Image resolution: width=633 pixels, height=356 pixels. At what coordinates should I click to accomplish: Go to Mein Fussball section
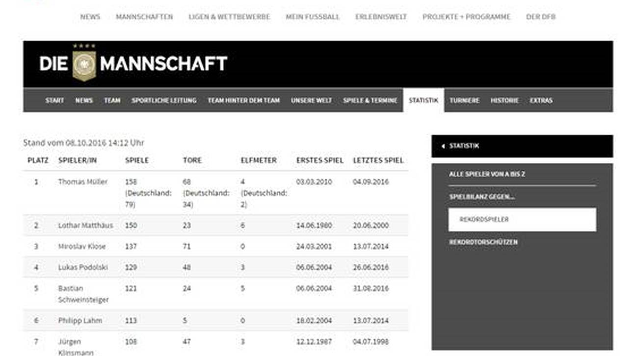point(313,17)
